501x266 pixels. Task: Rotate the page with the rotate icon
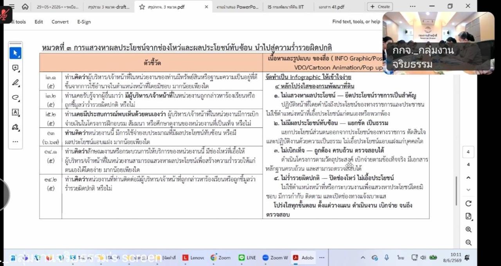[x=469, y=203]
